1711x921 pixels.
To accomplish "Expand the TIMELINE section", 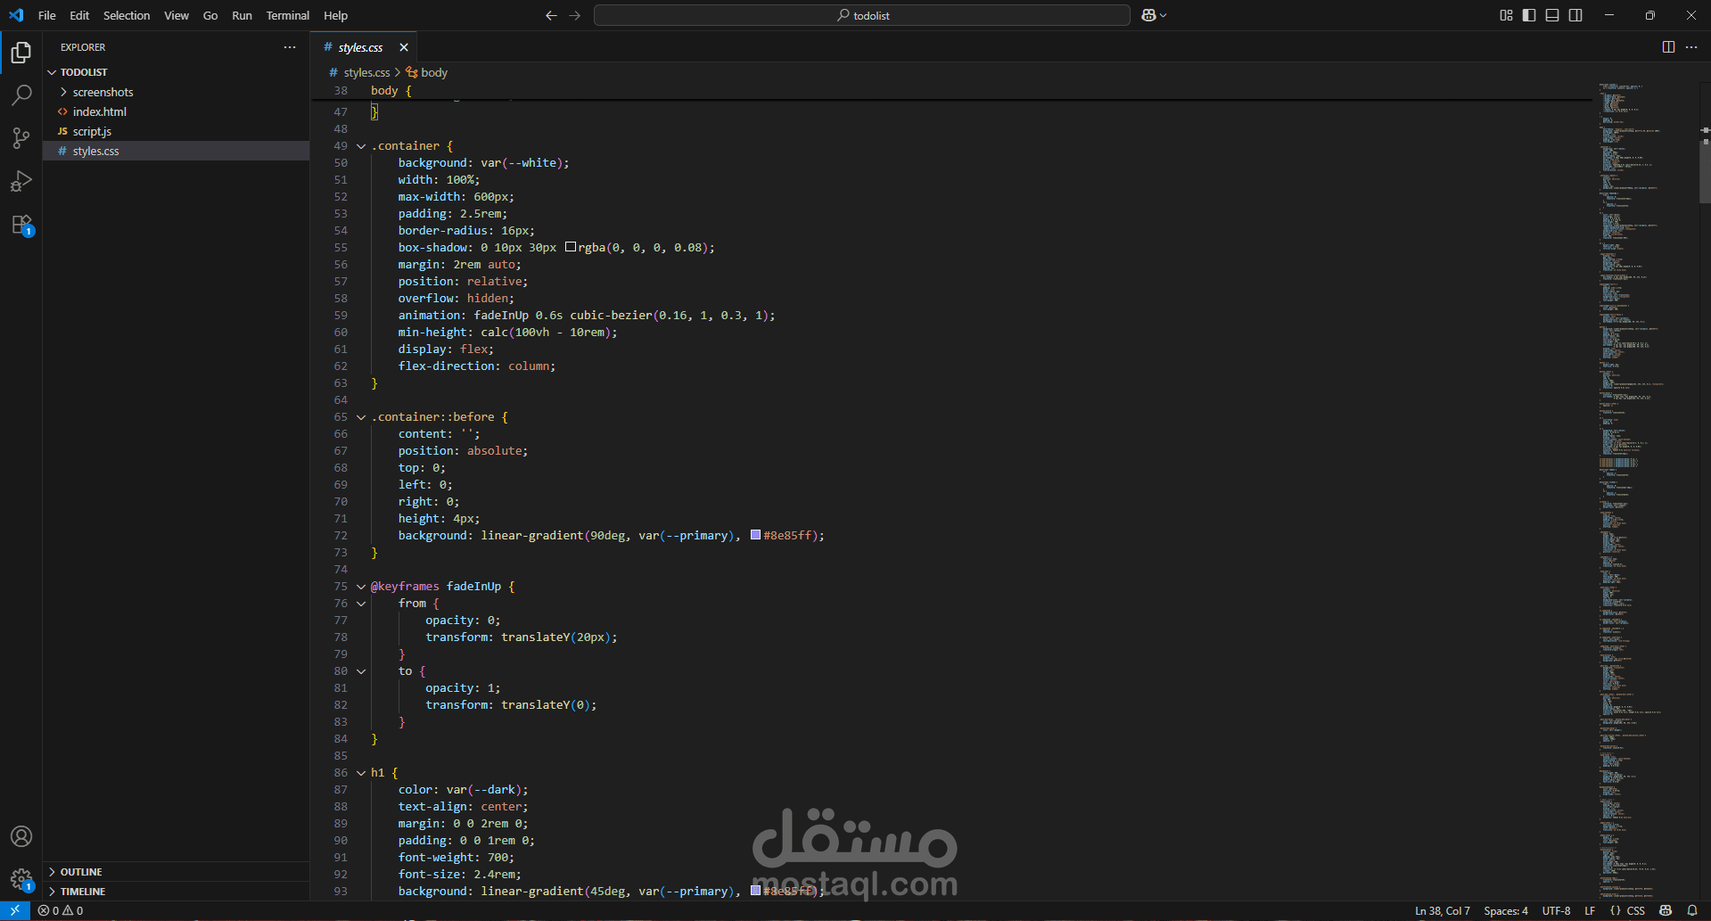I will pos(176,892).
